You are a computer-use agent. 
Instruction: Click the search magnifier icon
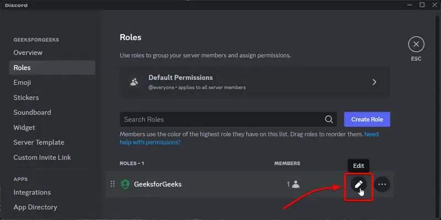coord(329,119)
